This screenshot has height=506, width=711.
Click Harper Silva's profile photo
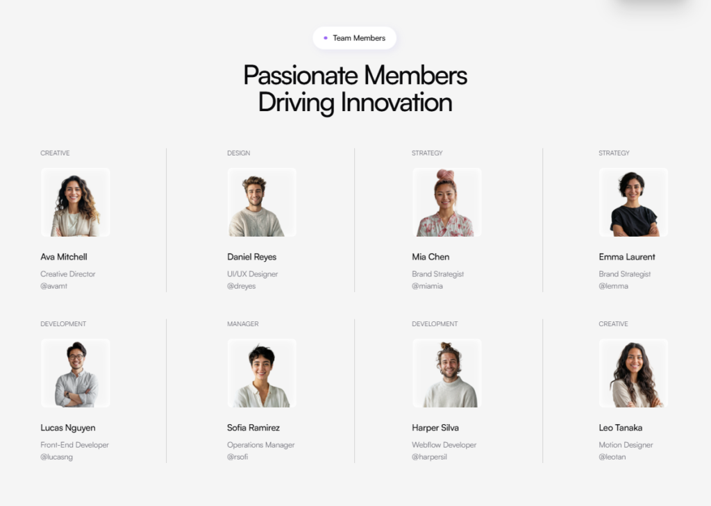click(446, 373)
